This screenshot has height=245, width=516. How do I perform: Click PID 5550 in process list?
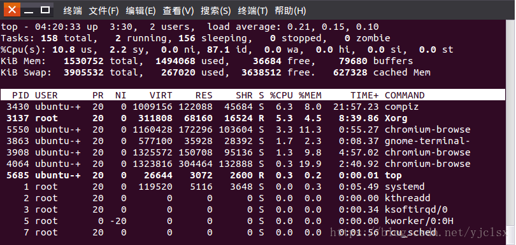click(18, 129)
